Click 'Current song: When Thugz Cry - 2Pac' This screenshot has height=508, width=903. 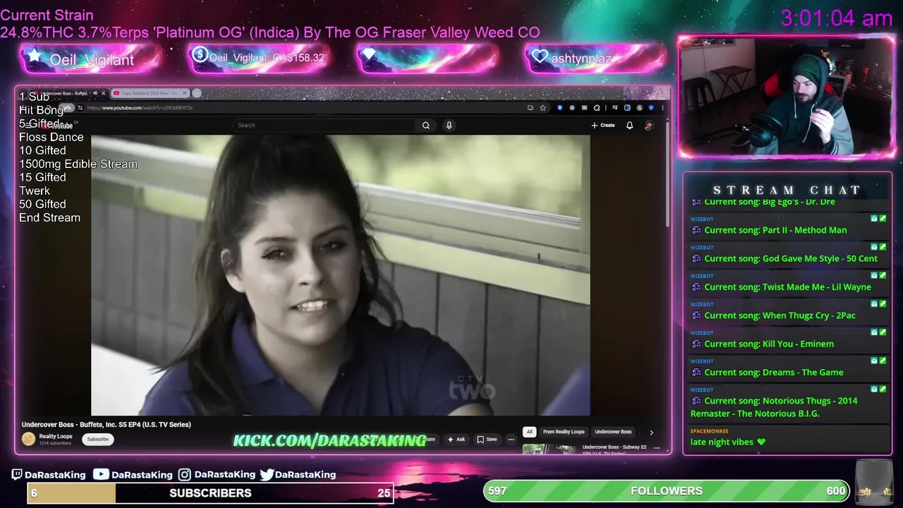click(780, 315)
